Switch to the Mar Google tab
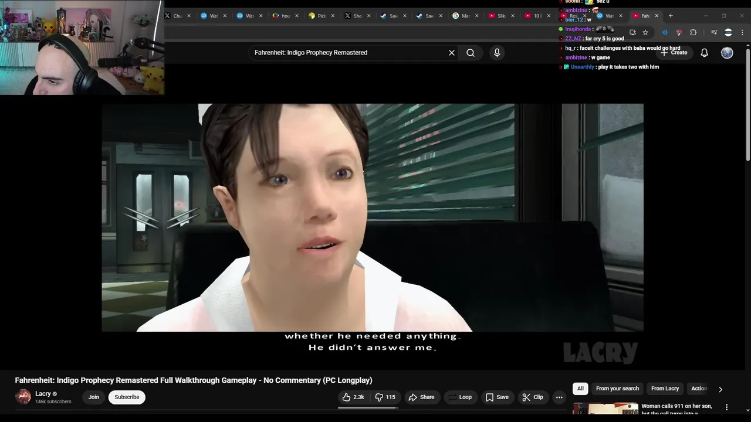751x422 pixels. pyautogui.click(x=465, y=16)
